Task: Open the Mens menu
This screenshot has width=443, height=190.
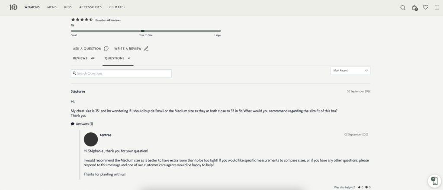Action: click(x=52, y=7)
